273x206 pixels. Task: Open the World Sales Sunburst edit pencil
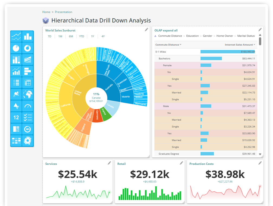[146, 30]
